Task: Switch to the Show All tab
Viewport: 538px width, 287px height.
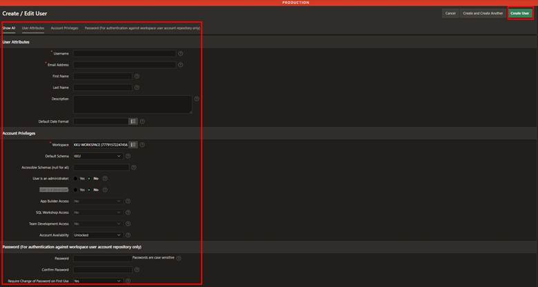Action: [9, 28]
